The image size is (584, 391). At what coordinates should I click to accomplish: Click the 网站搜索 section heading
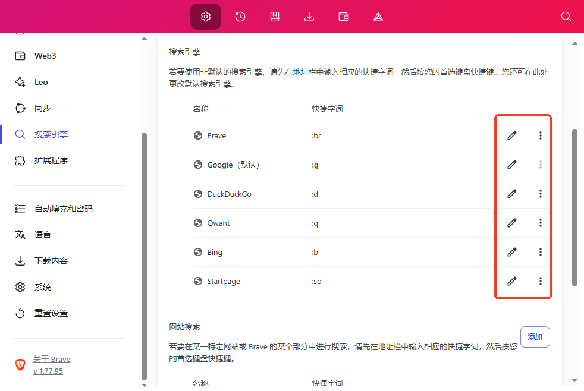point(184,327)
